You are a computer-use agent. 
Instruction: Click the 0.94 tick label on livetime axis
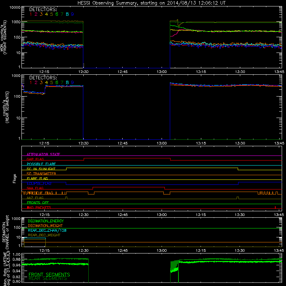[x=16, y=271]
